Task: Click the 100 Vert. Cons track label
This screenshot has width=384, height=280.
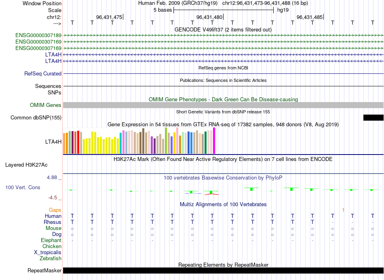Action: 23,187
